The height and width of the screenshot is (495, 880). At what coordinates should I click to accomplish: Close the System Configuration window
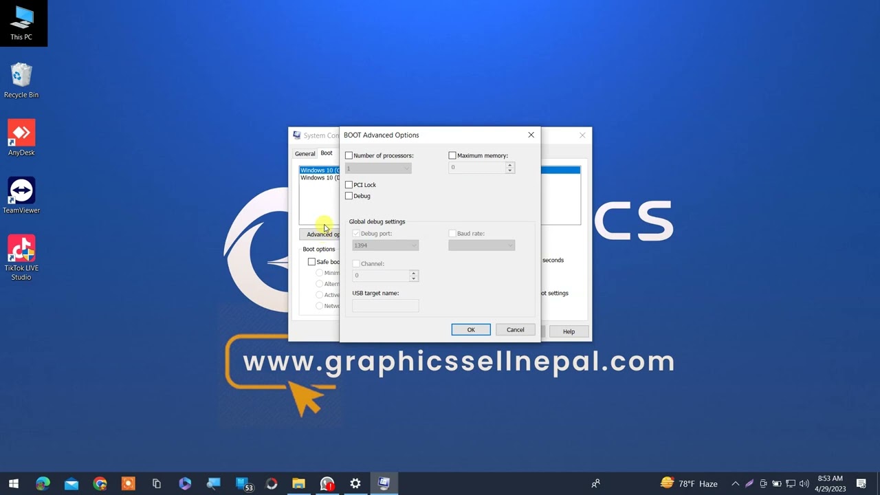coord(582,135)
